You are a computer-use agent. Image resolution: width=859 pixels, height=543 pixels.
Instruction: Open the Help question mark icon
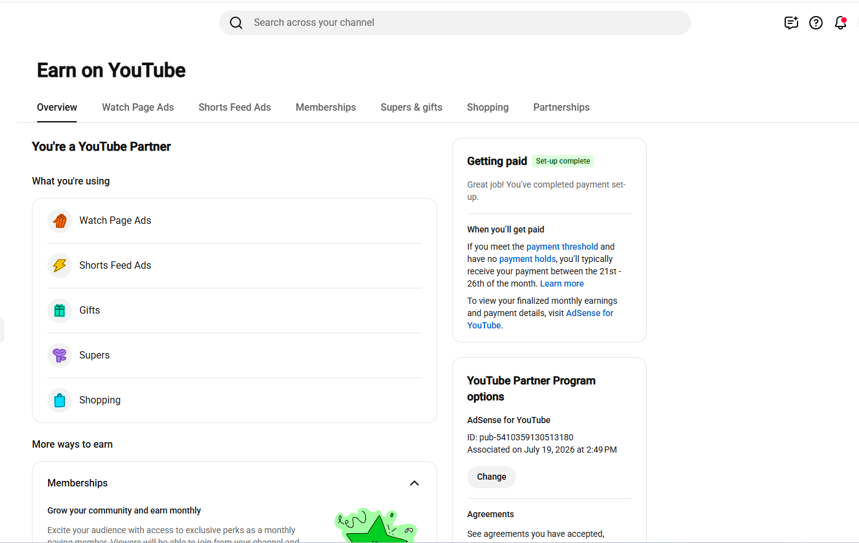click(816, 23)
